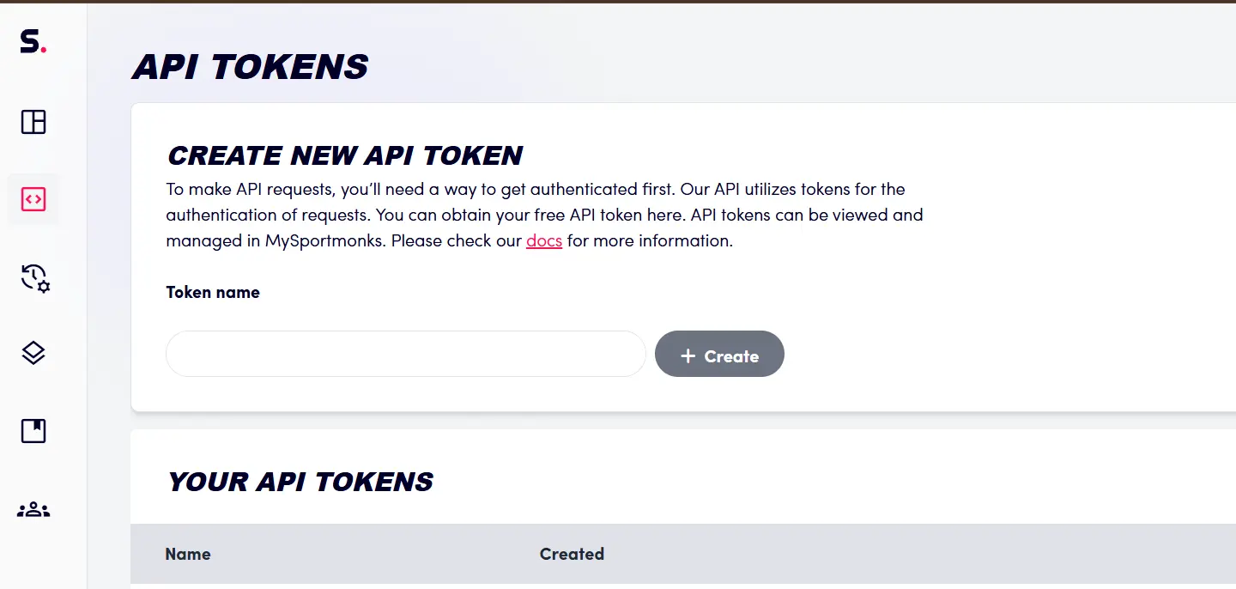Screen dimensions: 1236x589
Task: Click the highlighted API token sidebar entry
Action: pos(33,199)
